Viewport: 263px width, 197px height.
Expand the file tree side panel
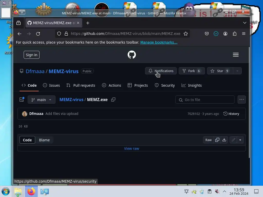[22, 100]
